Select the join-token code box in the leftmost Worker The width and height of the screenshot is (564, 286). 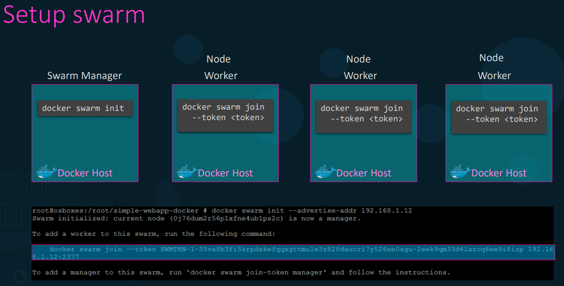click(x=225, y=115)
